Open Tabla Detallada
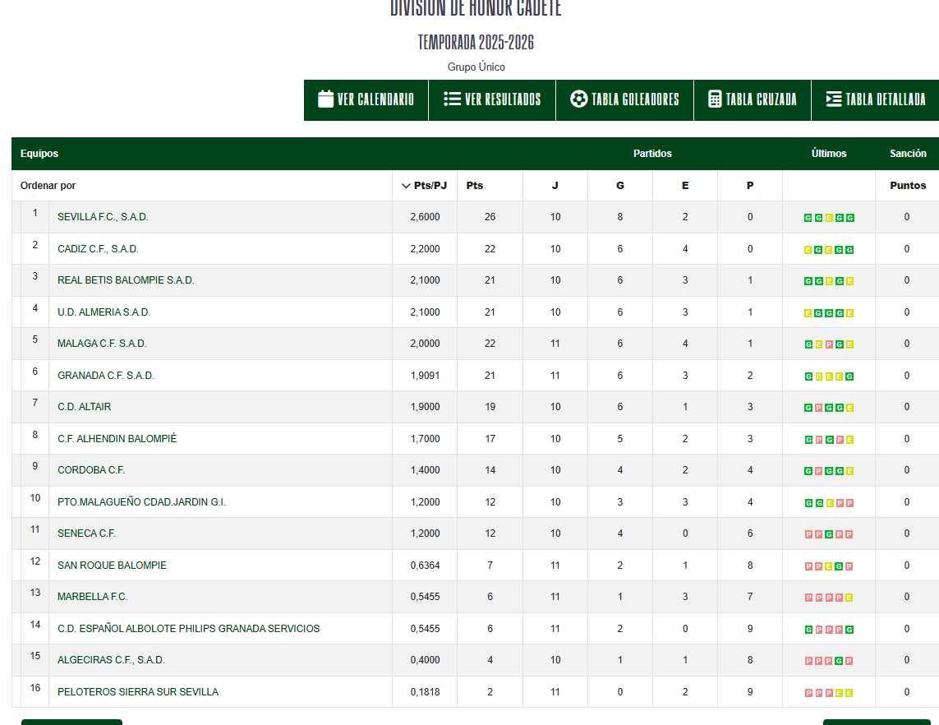939x725 pixels. 876,100
